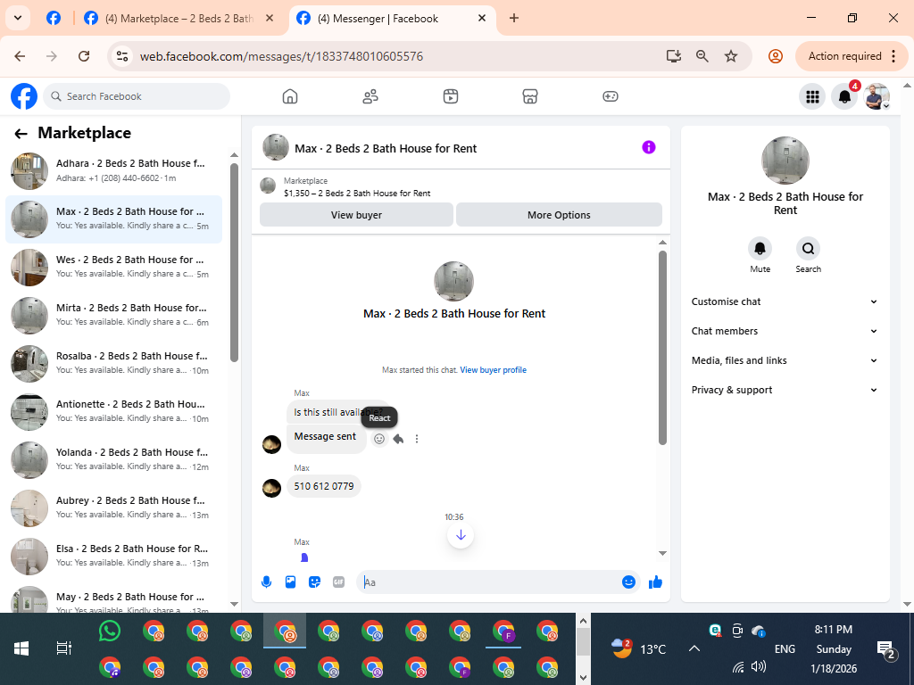Click the Search Facebook field
Viewport: 914px width, 685px height.
137,96
